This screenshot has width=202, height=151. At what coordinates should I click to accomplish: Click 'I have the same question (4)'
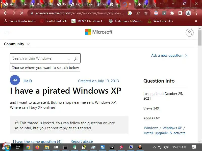(x=37, y=141)
